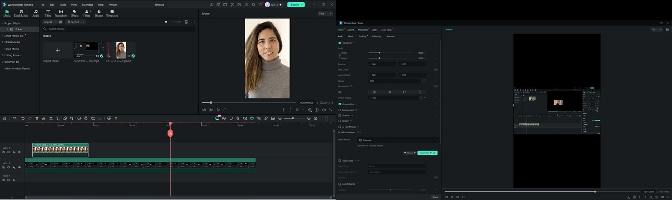Split clip with scissors icon
Screen dimensions: 672x200
[43, 118]
